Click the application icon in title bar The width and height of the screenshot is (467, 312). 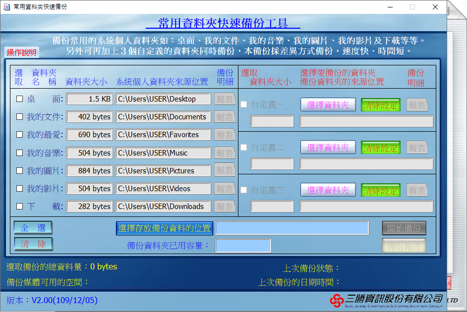[x=6, y=7]
